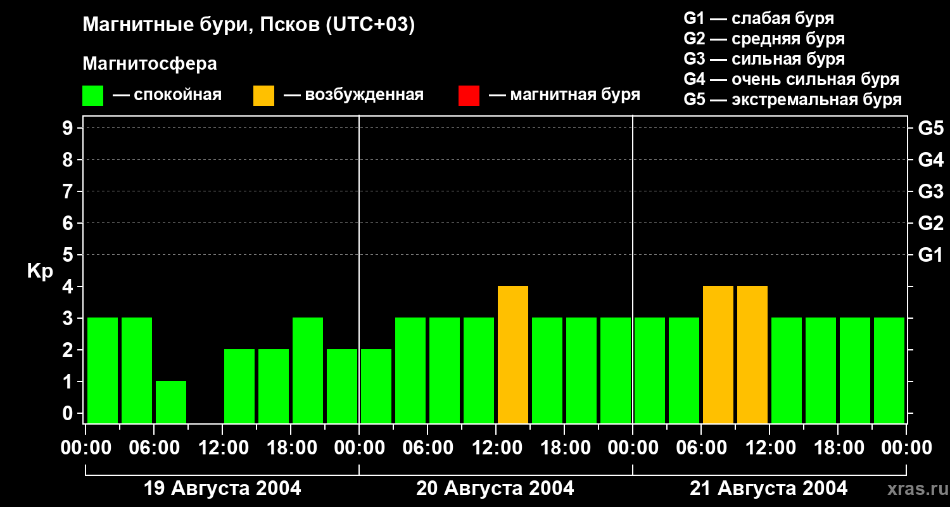Click the last green bar of 21 August
The image size is (950, 507).
pos(889,370)
